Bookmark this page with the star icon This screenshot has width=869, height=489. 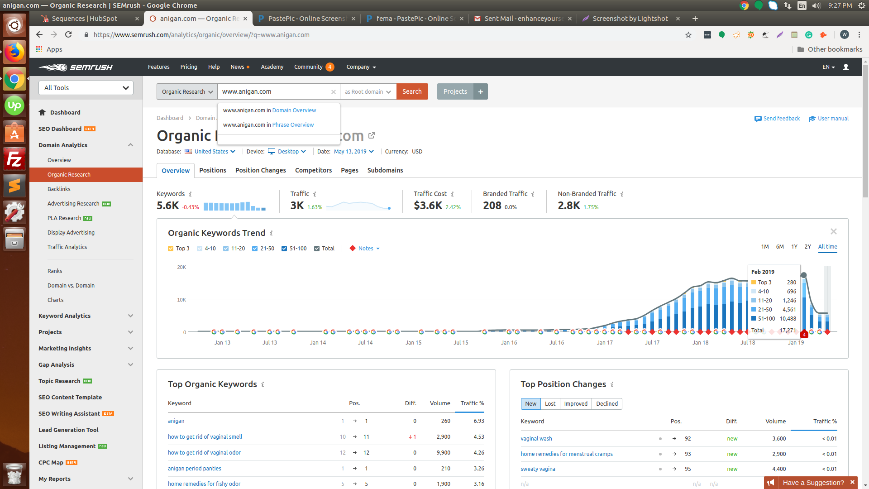(688, 35)
